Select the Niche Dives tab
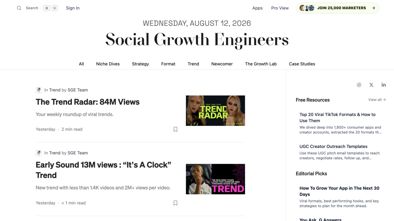This screenshot has width=394, height=221. pyautogui.click(x=108, y=64)
